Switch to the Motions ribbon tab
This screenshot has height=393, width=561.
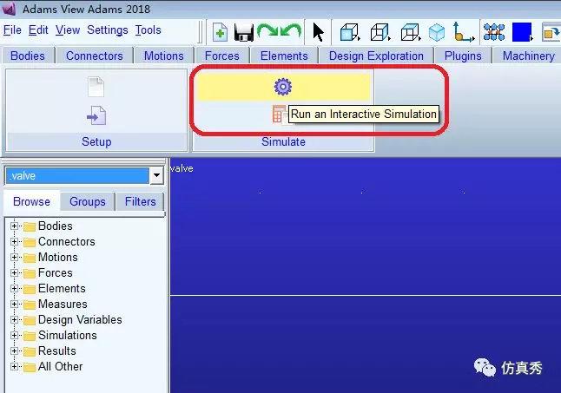click(164, 56)
